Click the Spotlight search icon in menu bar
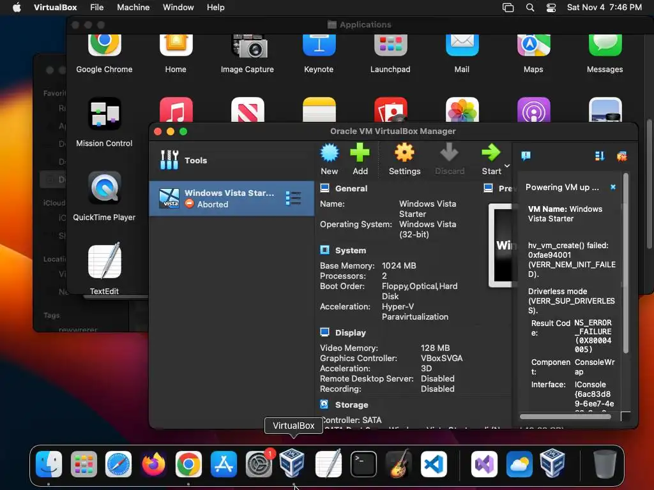 [x=529, y=8]
